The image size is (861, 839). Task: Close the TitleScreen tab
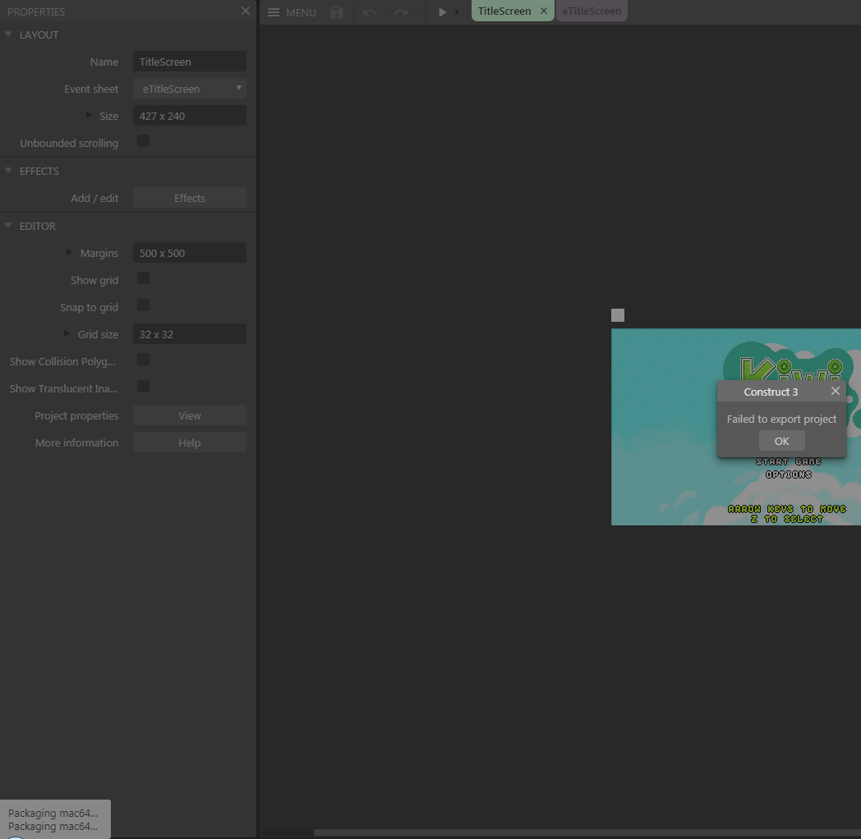[x=543, y=11]
